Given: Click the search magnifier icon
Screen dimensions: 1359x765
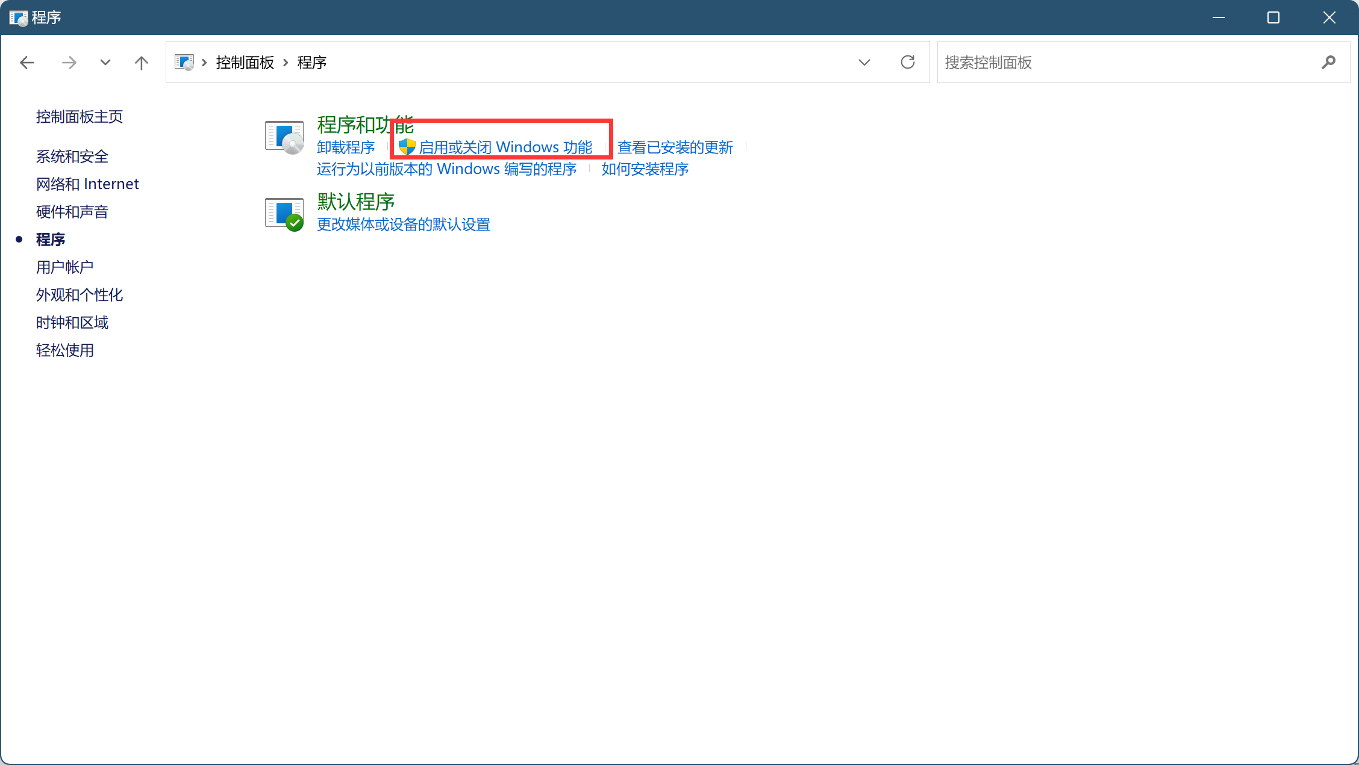Looking at the screenshot, I should pyautogui.click(x=1328, y=62).
